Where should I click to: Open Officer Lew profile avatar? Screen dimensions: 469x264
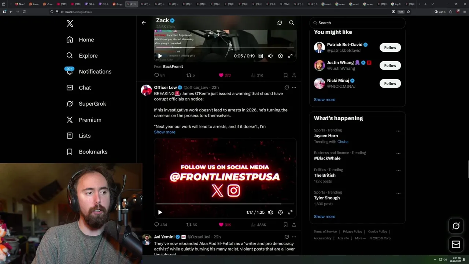[147, 90]
